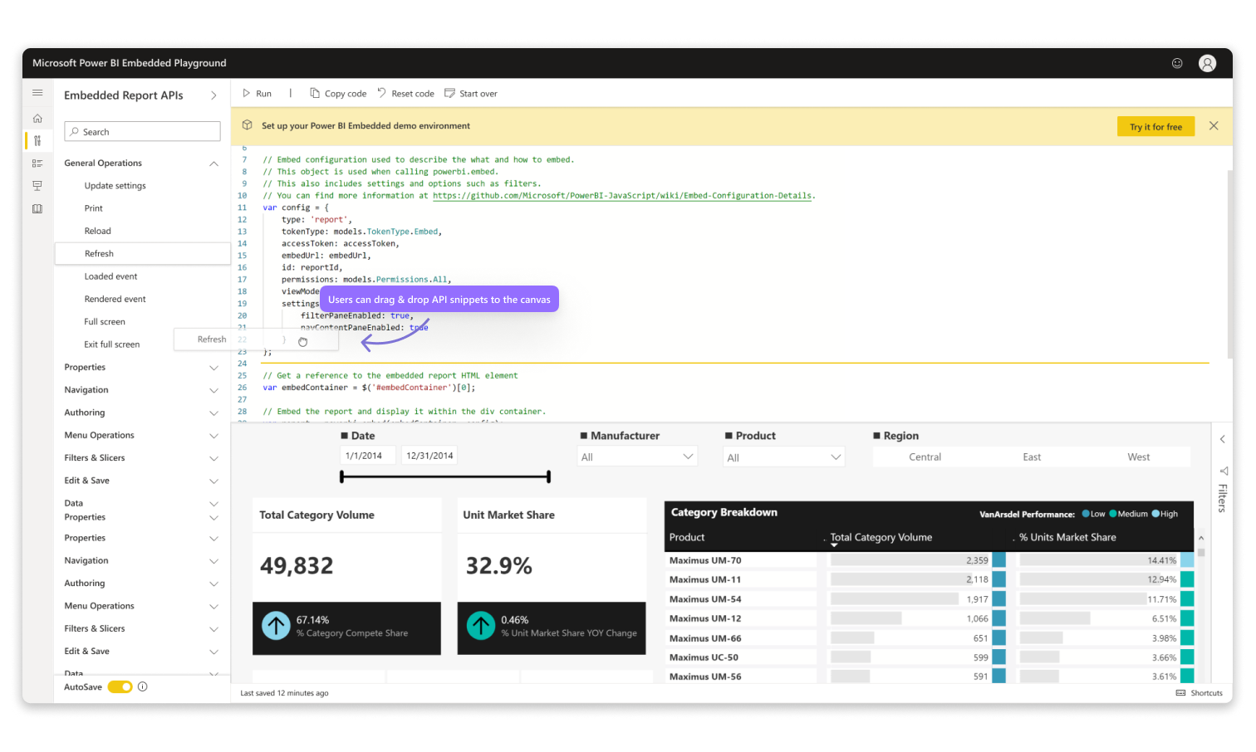1256x752 pixels.
Task: Open the Manufacturer All dropdown
Action: [x=637, y=457]
